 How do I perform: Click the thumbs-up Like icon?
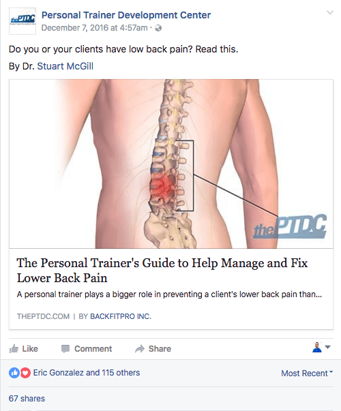click(14, 349)
